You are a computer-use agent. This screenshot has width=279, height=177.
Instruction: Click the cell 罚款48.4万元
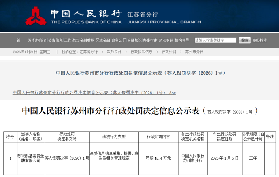pos(159,158)
